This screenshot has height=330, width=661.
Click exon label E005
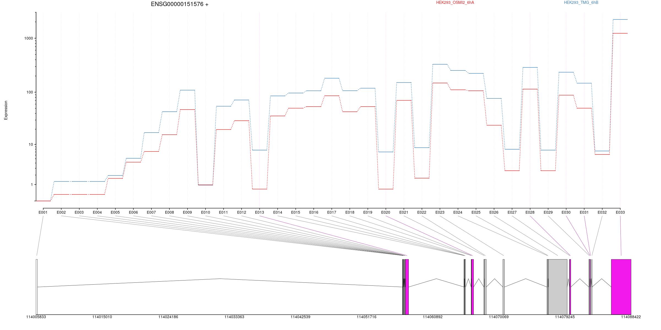[115, 212]
